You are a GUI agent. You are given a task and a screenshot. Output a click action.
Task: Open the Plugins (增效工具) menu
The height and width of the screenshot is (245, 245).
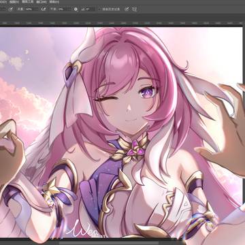pos(28,2)
